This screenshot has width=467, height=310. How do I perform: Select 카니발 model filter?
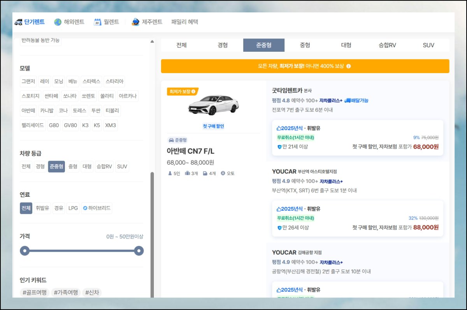point(47,111)
